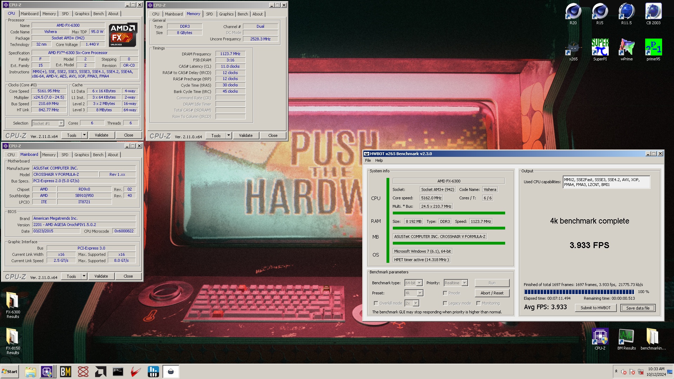Open the red wing-shaped taskbar icon

[x=136, y=372]
